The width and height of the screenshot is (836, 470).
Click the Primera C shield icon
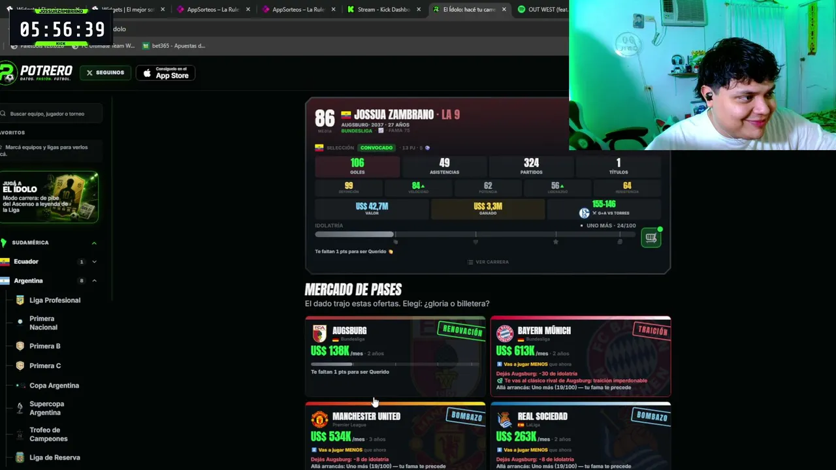click(20, 366)
